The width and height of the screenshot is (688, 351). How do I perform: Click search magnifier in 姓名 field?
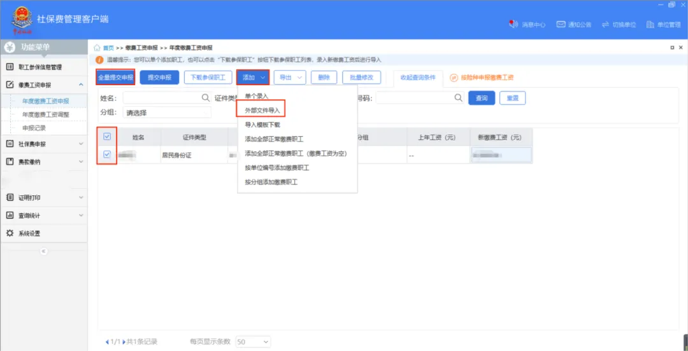tap(205, 98)
